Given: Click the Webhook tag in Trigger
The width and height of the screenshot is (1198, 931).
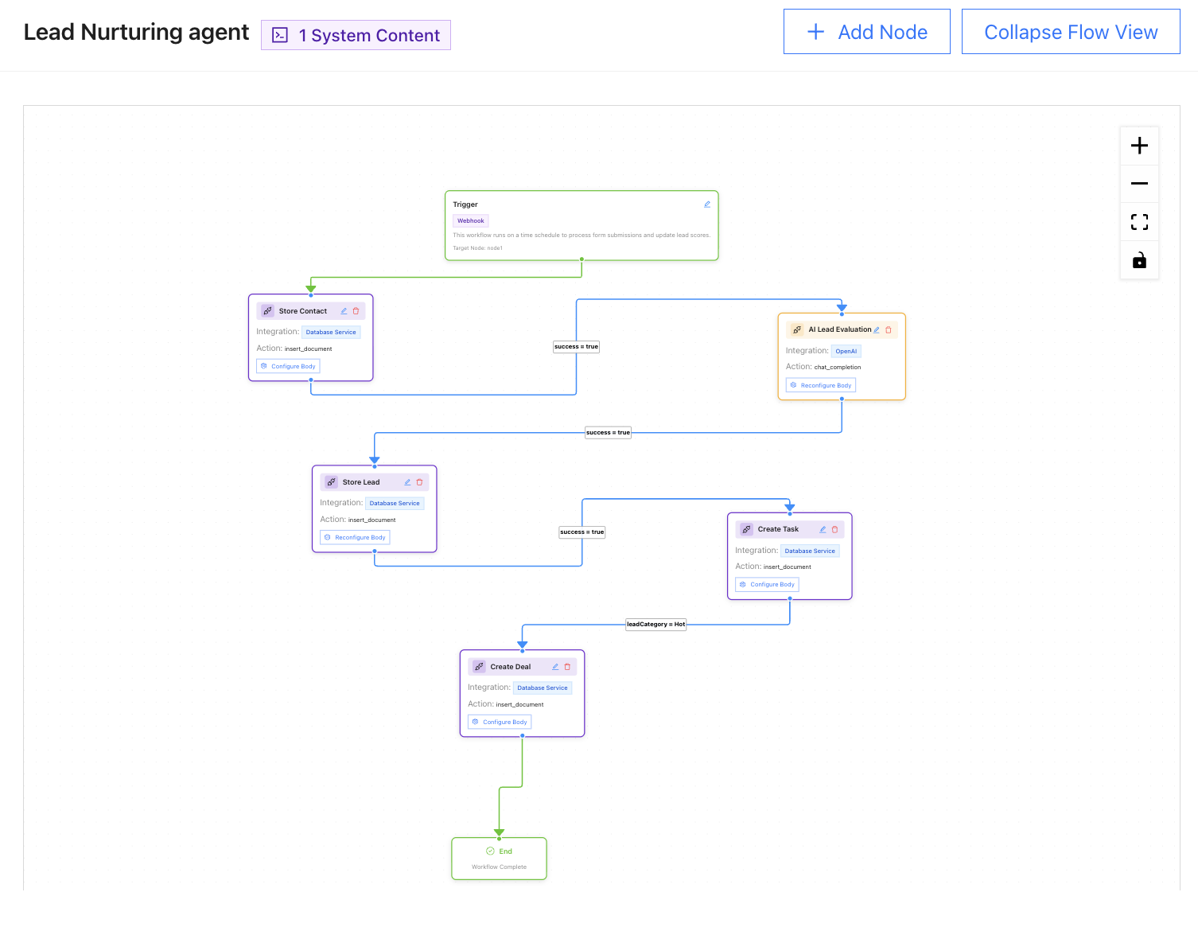Looking at the screenshot, I should (470, 221).
